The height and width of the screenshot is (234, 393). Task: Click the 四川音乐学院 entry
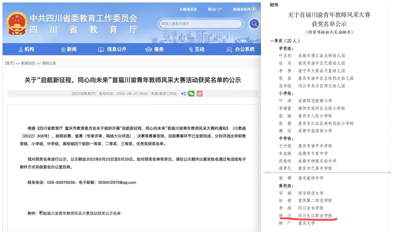311,208
